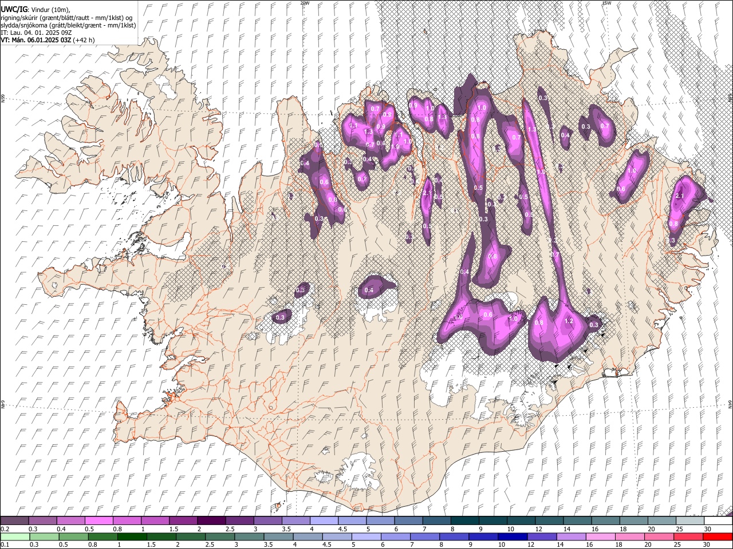Click the "VT: Mán. 06.01.2025 03Z" valid time
Image resolution: width=733 pixels, height=549 pixels.
click(36, 40)
